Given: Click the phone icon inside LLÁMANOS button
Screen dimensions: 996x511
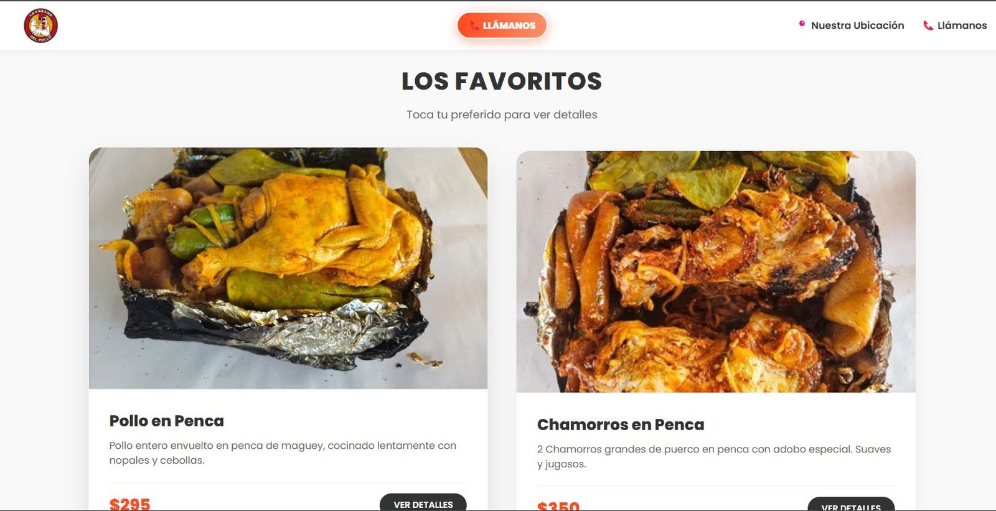Looking at the screenshot, I should [474, 26].
